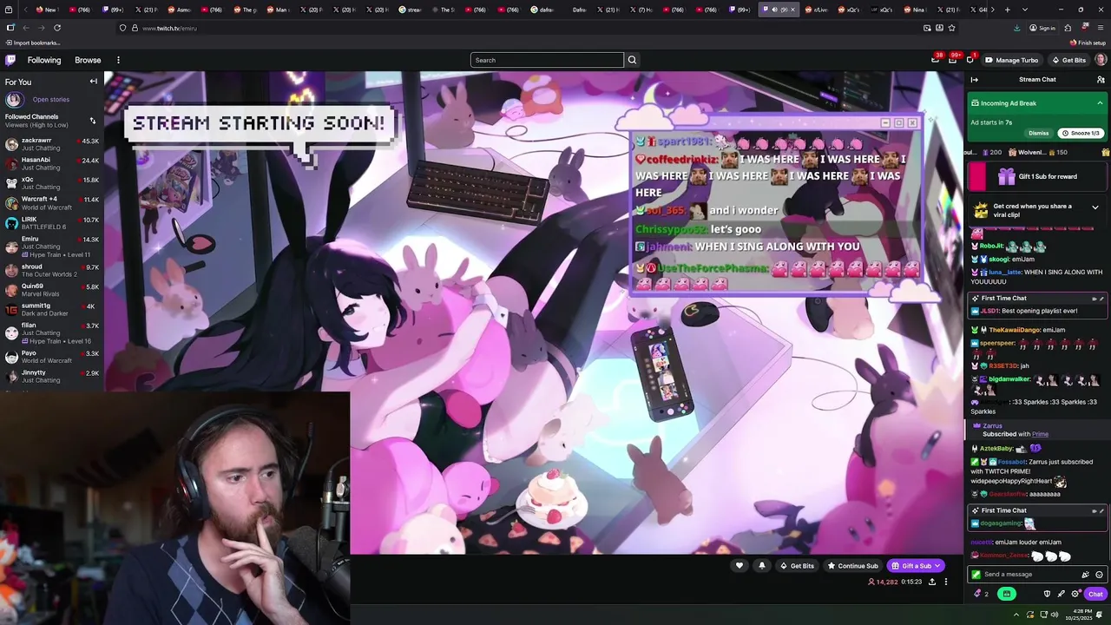Image resolution: width=1111 pixels, height=625 pixels.
Task: Reload the page in the browser
Action: pyautogui.click(x=57, y=28)
